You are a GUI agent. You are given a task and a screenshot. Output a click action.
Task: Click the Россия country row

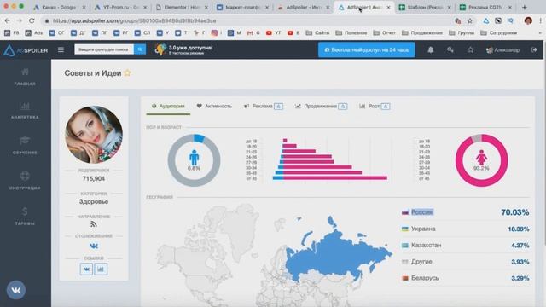[x=465, y=212]
